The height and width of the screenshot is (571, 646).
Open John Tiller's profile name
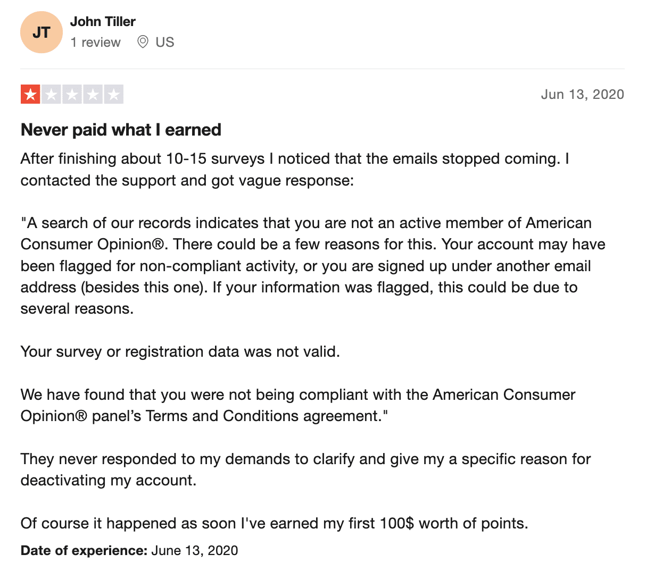[103, 21]
